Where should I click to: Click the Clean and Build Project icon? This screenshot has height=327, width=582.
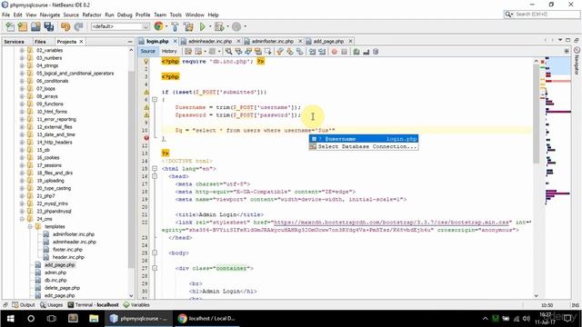coord(188,26)
